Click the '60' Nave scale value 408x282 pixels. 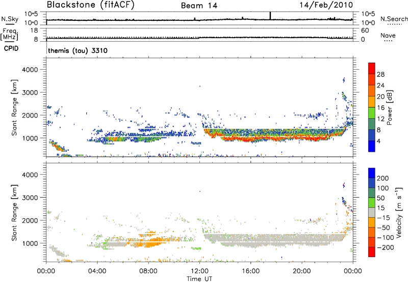tap(365, 31)
